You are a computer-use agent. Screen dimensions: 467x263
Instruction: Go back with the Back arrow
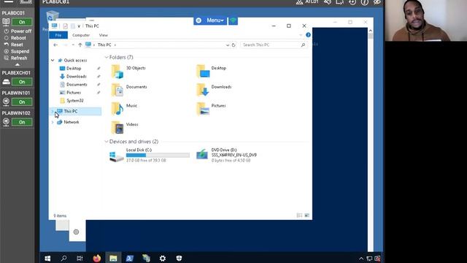[55, 45]
